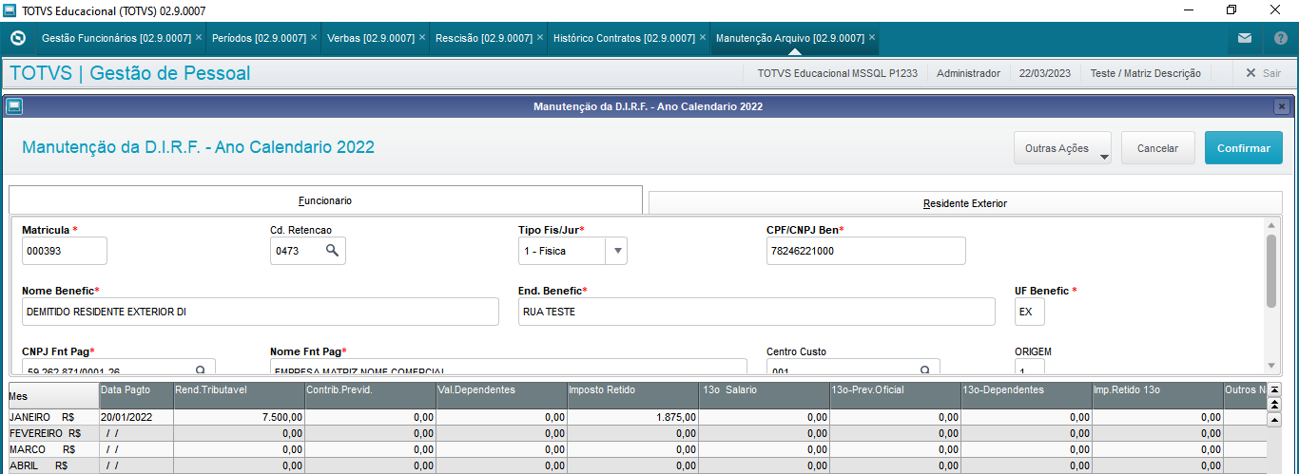1299x474 pixels.
Task: Close the Gestão Funcionários tab
Action: pos(199,38)
